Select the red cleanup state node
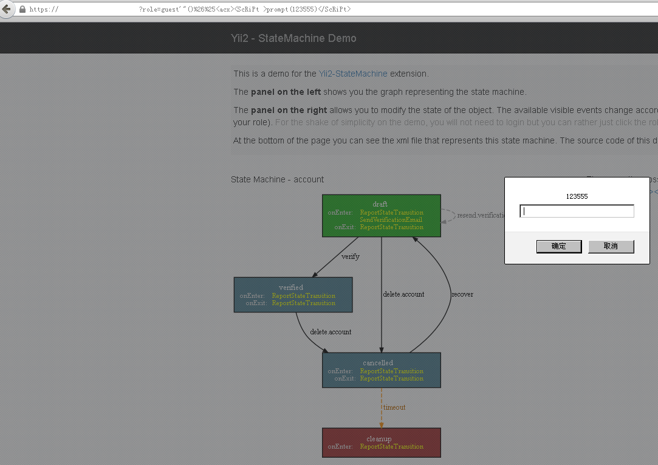 [381, 443]
